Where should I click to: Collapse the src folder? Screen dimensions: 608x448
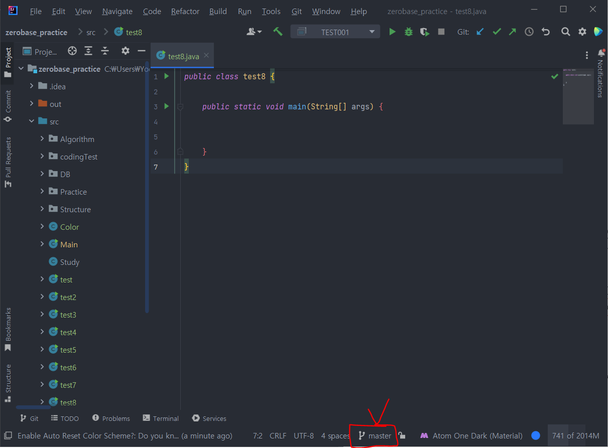click(32, 121)
